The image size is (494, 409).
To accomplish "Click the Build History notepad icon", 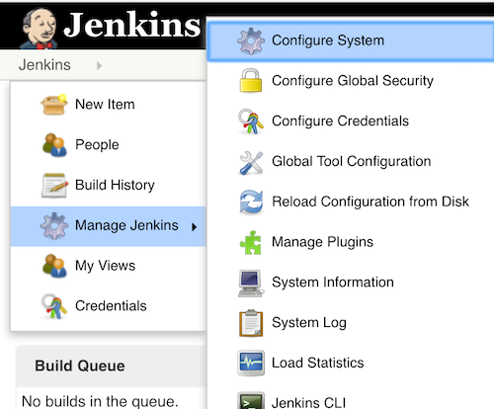I will coord(54,185).
